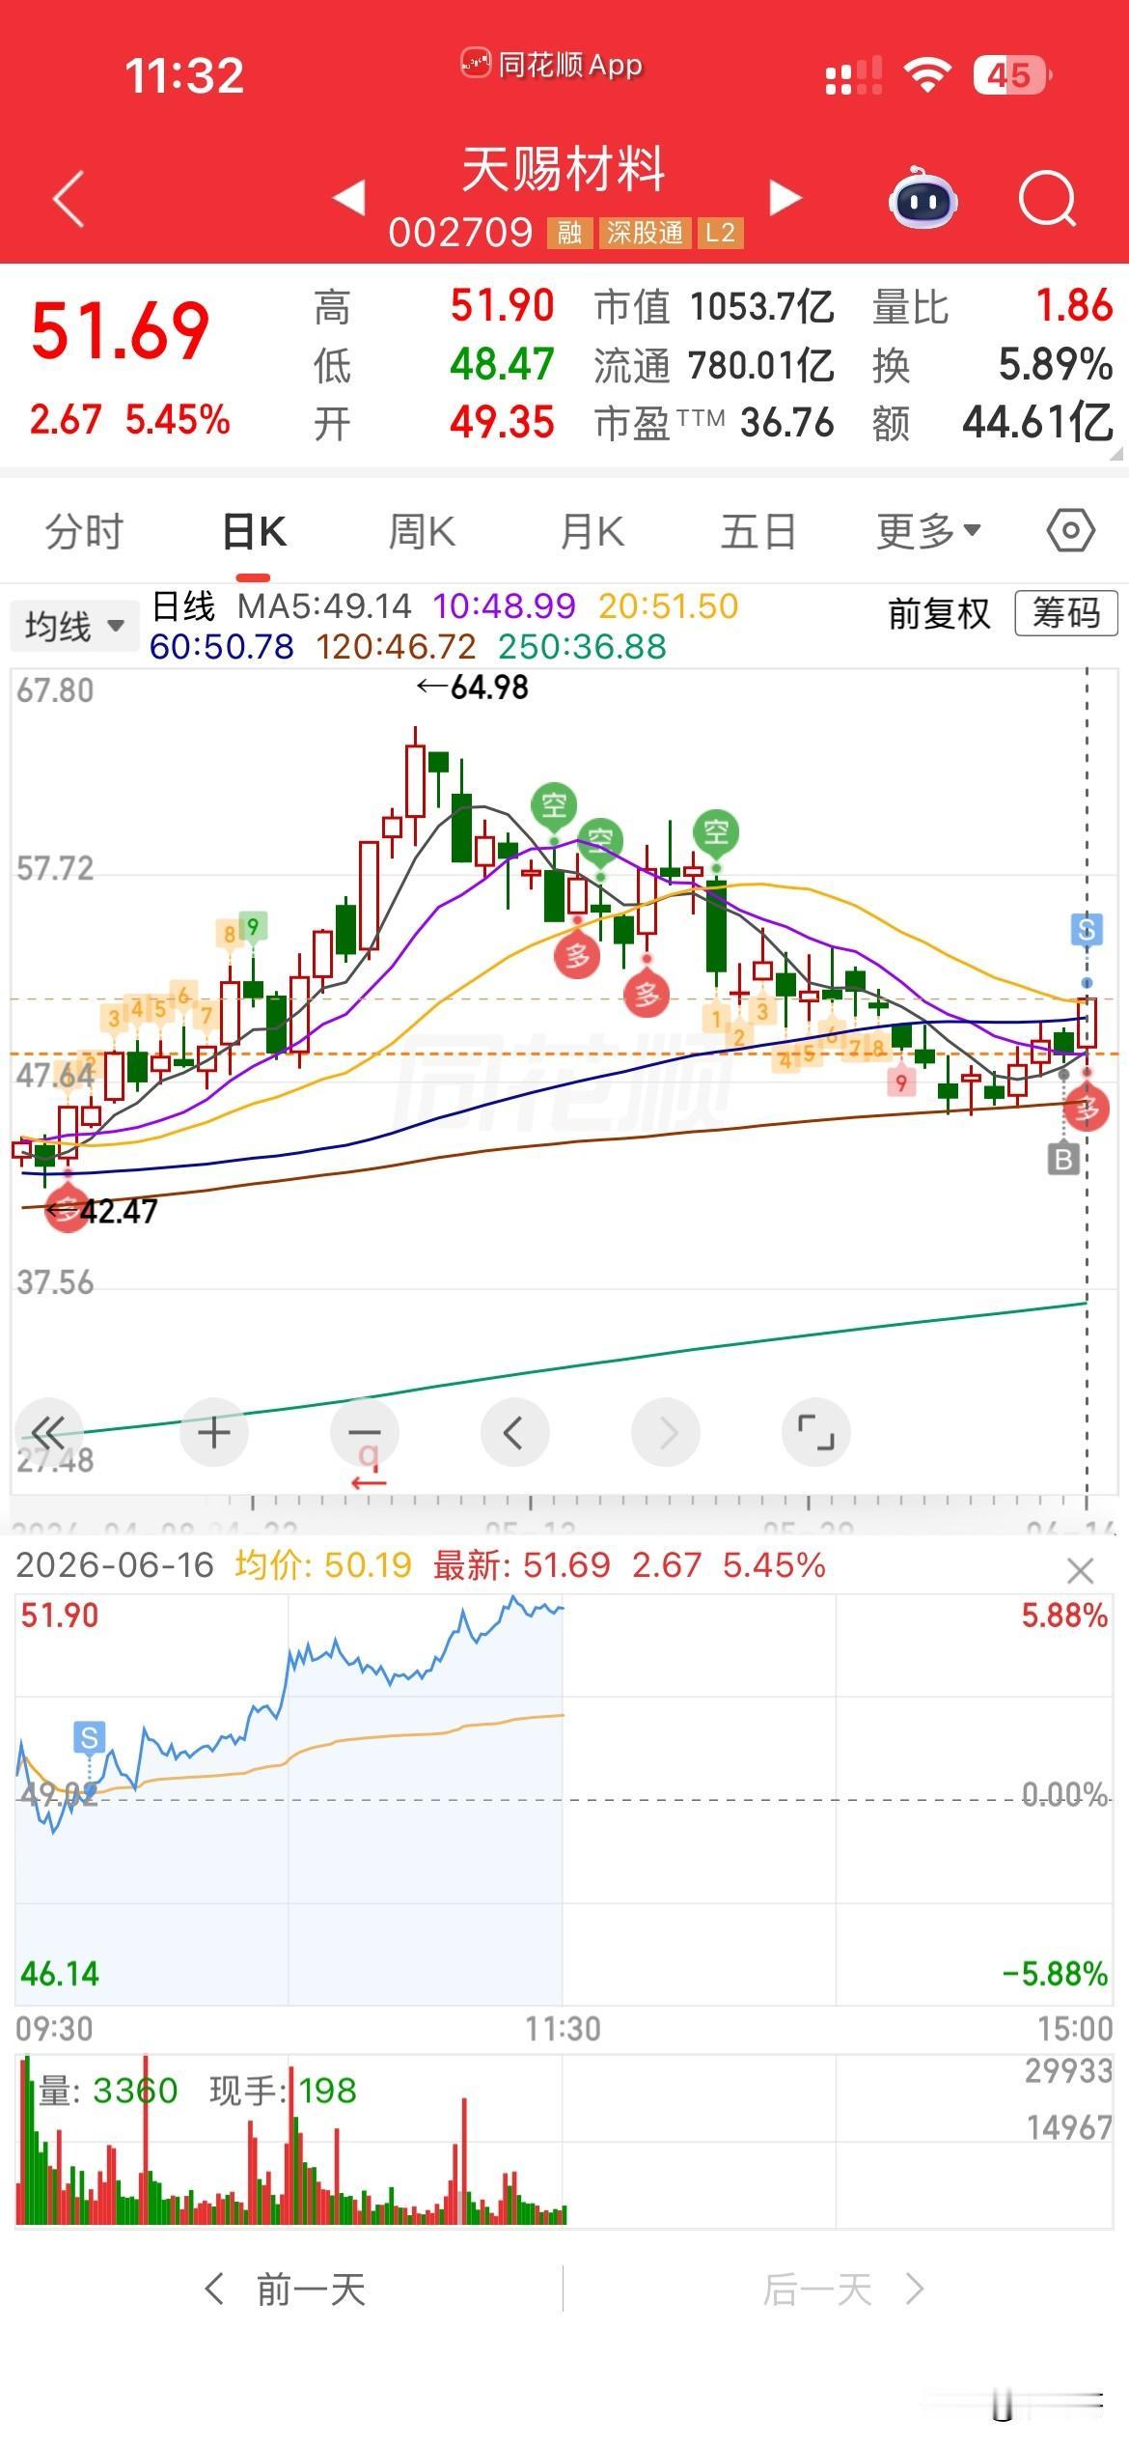This screenshot has width=1129, height=2445.
Task: Switch to 周K weekly tab
Action: pos(422,531)
